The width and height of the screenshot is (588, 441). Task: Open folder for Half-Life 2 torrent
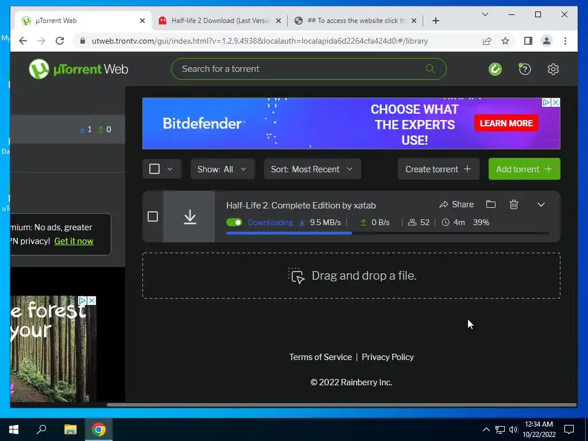(491, 204)
